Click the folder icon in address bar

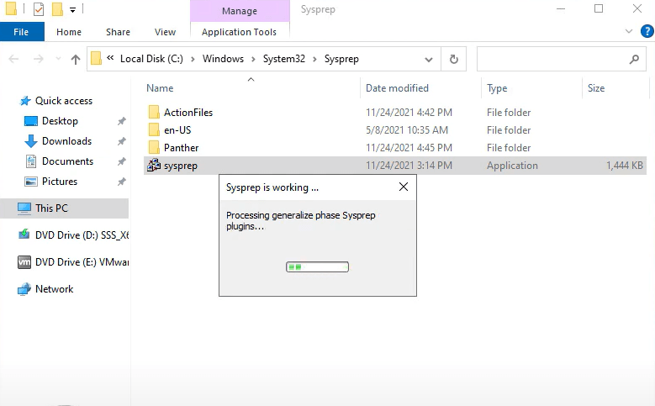96,59
